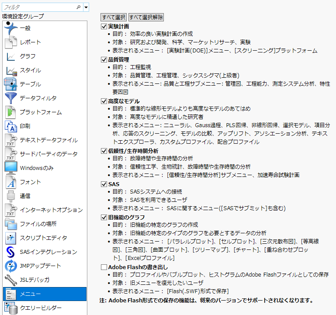Select the JSLデバッガ wrench icon
The width and height of the screenshot is (336, 315).
[x=10, y=280]
